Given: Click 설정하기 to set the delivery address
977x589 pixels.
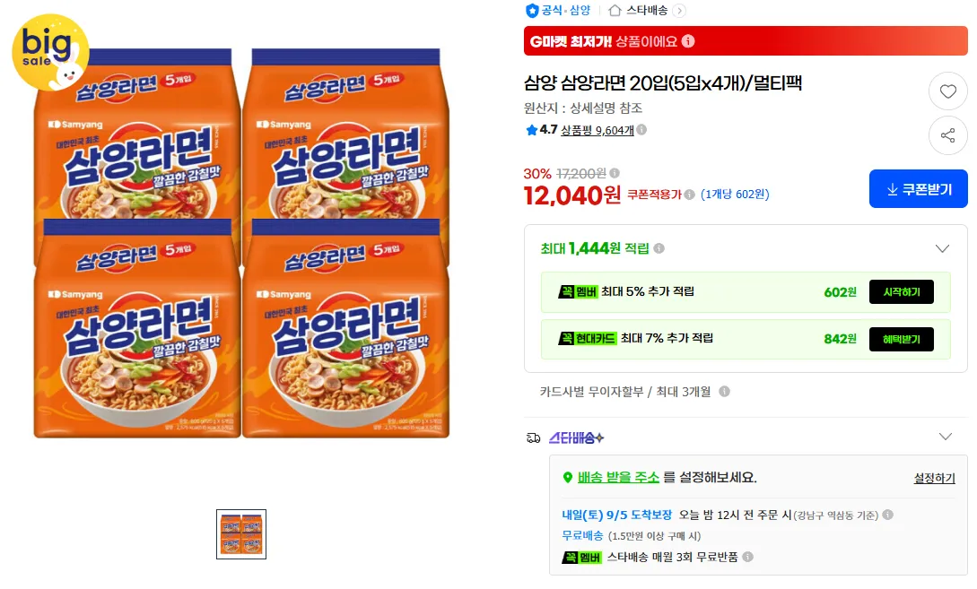Looking at the screenshot, I should click(934, 478).
